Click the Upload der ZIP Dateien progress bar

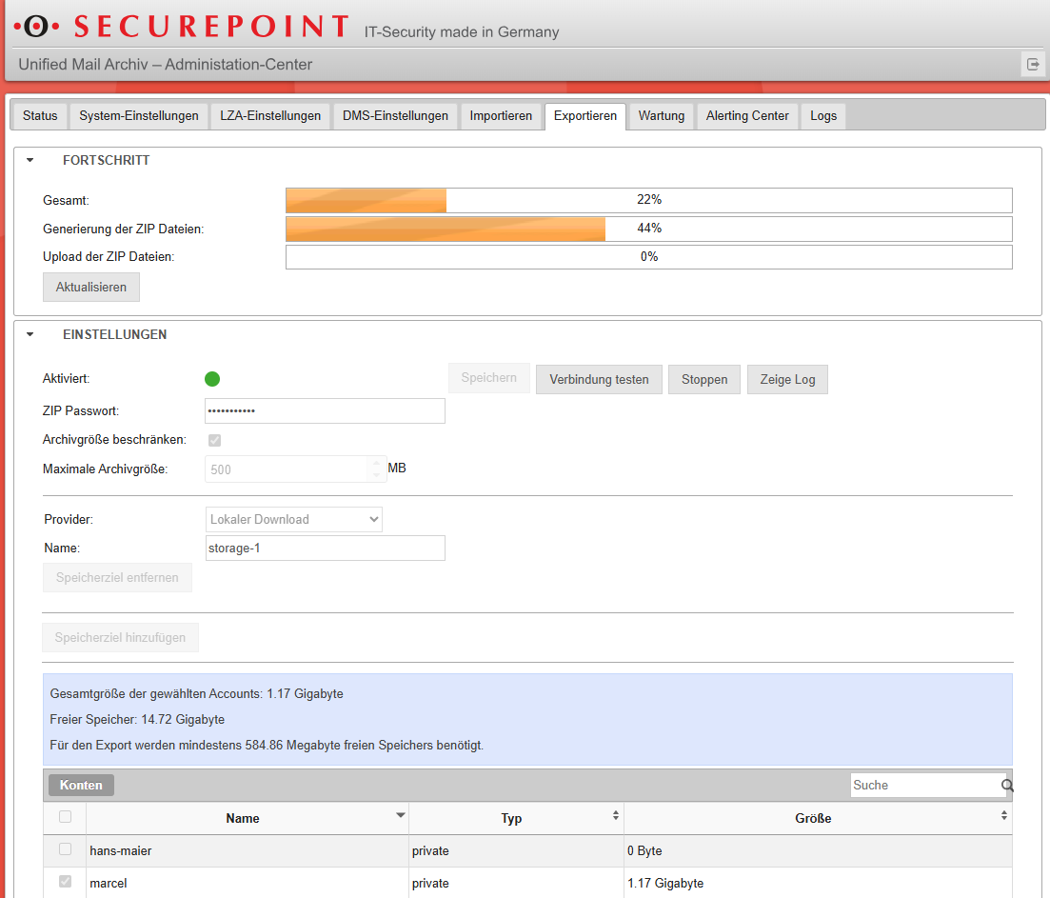[x=649, y=257]
